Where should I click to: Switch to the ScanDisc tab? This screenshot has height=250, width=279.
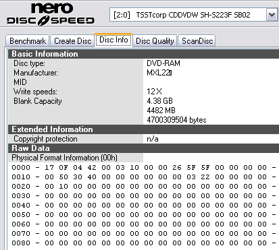click(197, 41)
